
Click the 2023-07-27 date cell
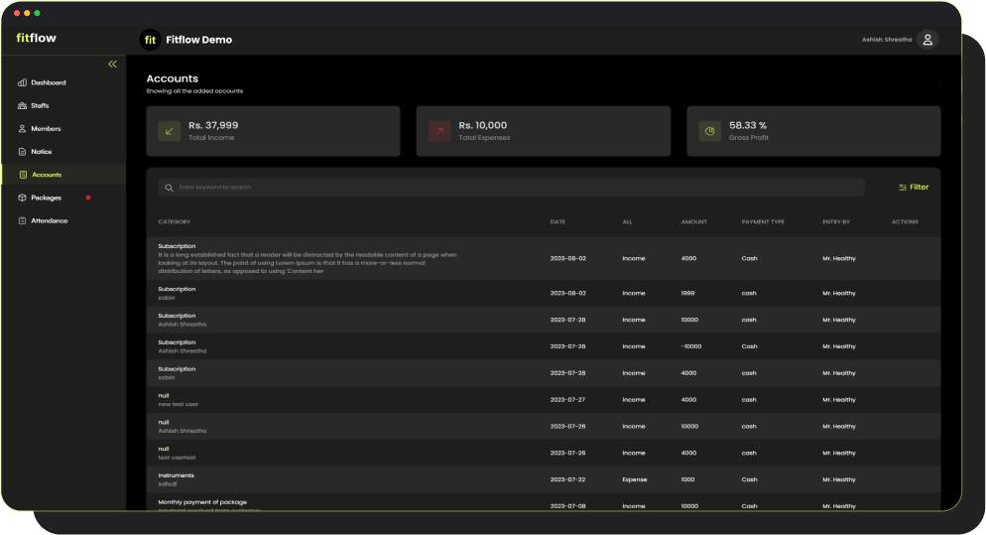click(x=567, y=400)
